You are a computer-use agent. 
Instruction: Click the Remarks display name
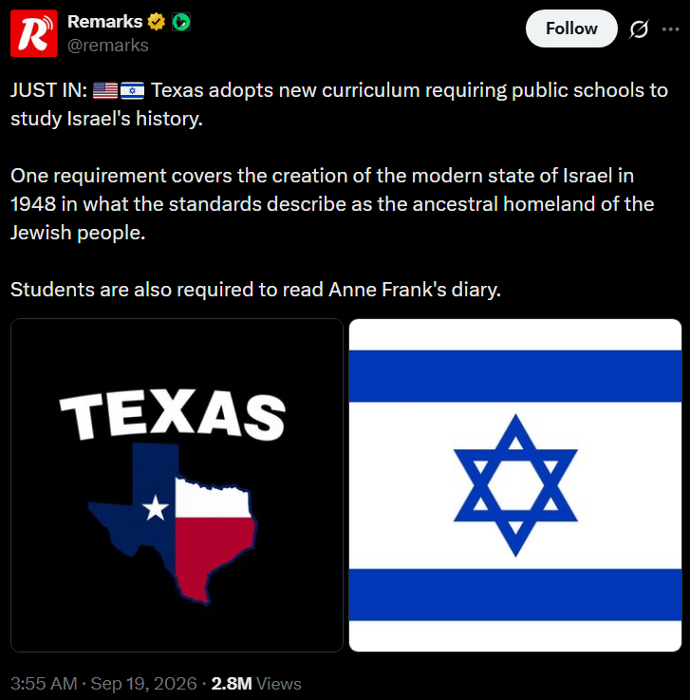tap(104, 22)
